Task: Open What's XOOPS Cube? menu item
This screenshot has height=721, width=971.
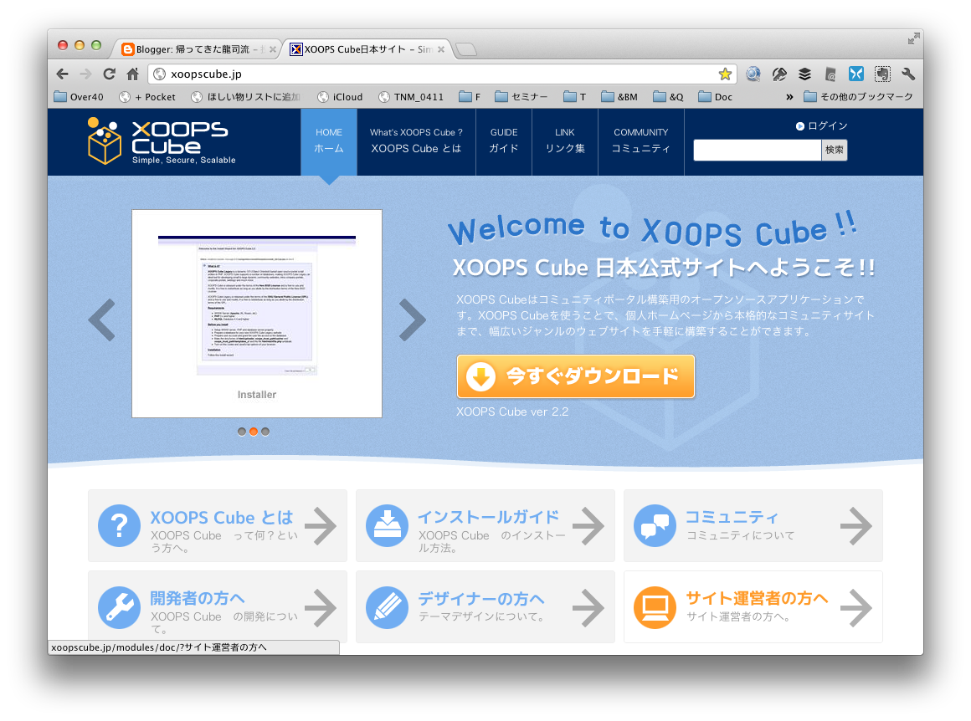Action: 416,141
